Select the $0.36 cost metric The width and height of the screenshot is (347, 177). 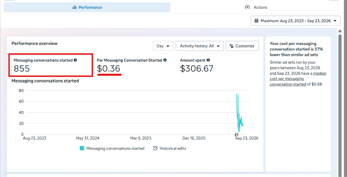click(x=108, y=69)
